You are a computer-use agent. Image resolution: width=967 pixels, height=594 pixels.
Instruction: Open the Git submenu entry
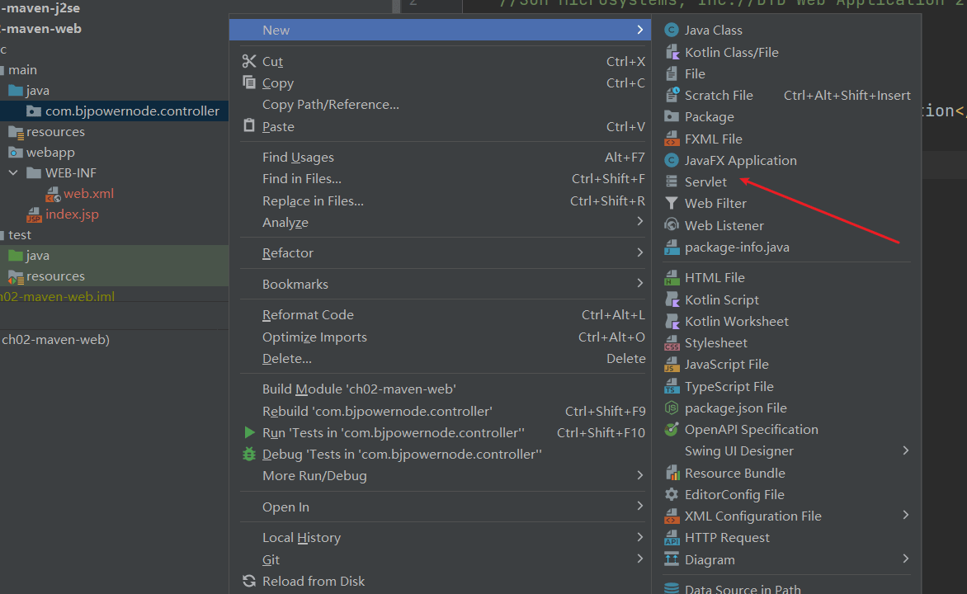441,559
